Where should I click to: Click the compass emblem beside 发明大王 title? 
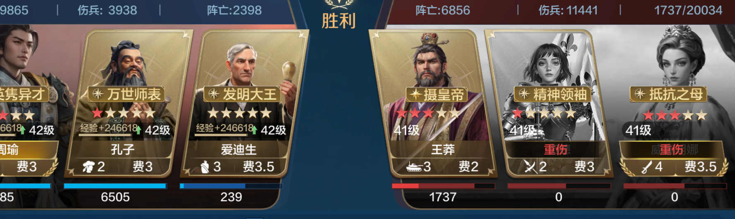point(214,94)
